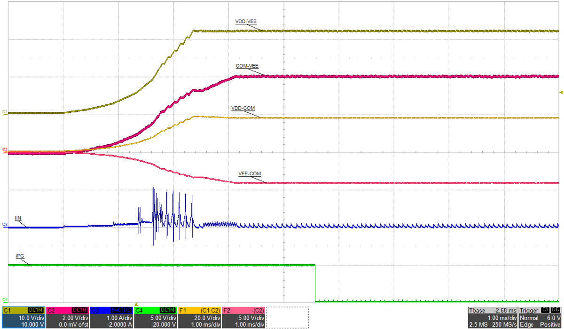The width and height of the screenshot is (564, 329).
Task: Click the VEE-COM trace label
Action: (249, 173)
